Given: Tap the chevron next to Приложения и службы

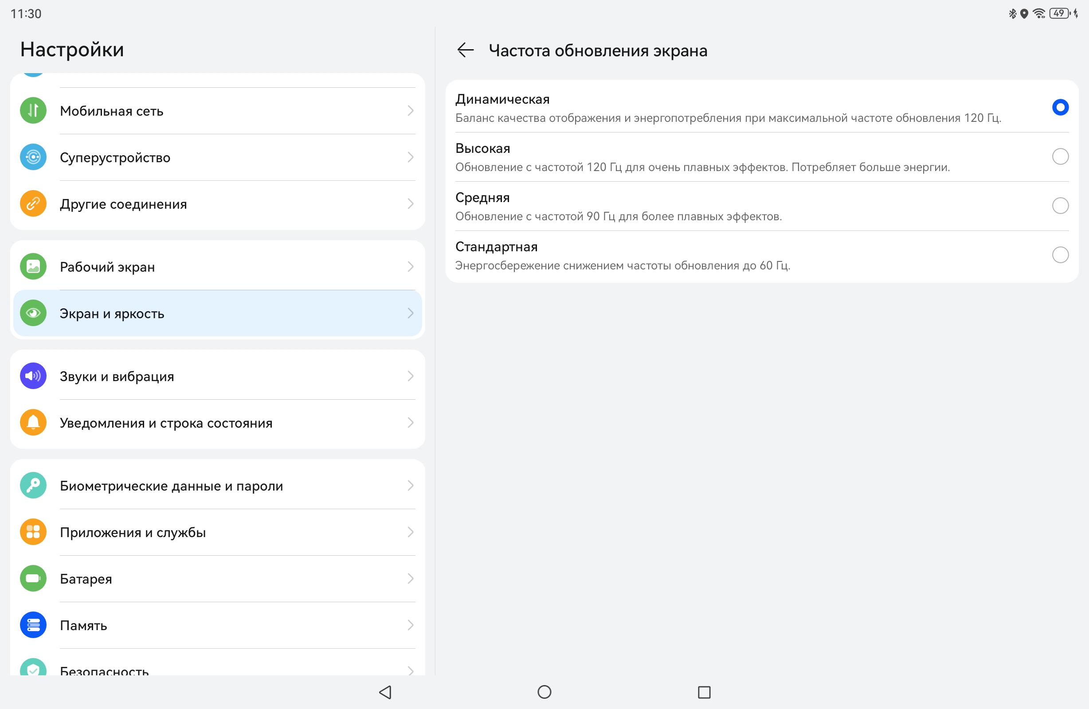Looking at the screenshot, I should [x=410, y=532].
